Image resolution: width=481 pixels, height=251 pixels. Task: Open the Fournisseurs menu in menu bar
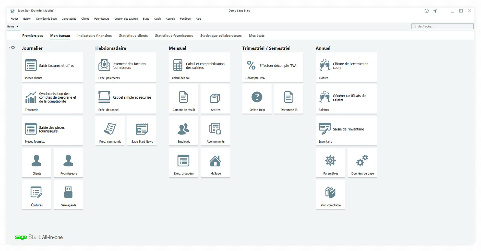(x=102, y=19)
